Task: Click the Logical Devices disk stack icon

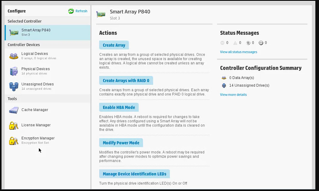Action: 14,56
